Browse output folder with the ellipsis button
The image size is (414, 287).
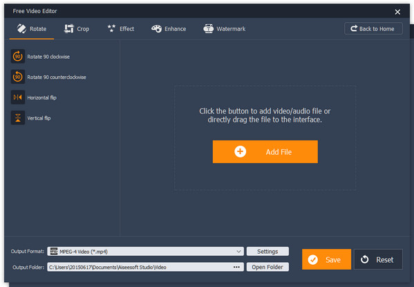coord(236,267)
